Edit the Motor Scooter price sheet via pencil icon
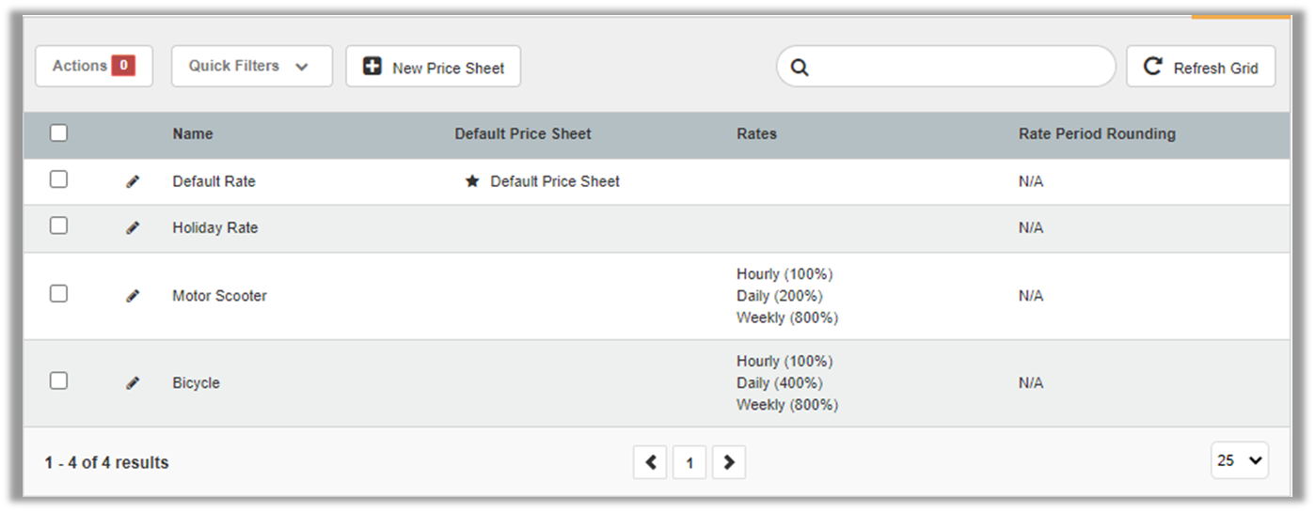The height and width of the screenshot is (512, 1315). (x=133, y=296)
